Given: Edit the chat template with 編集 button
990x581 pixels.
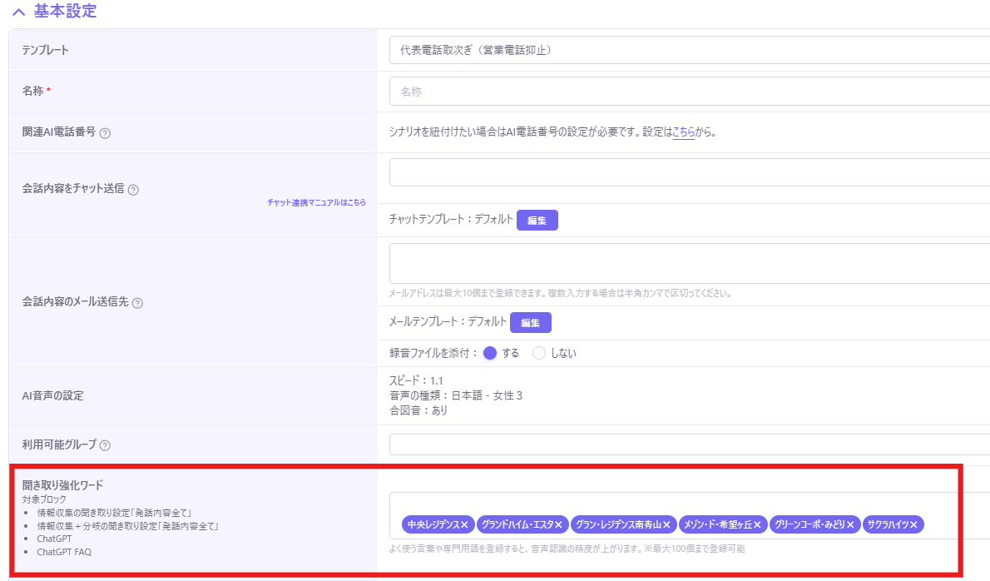Looking at the screenshot, I should pos(537,221).
